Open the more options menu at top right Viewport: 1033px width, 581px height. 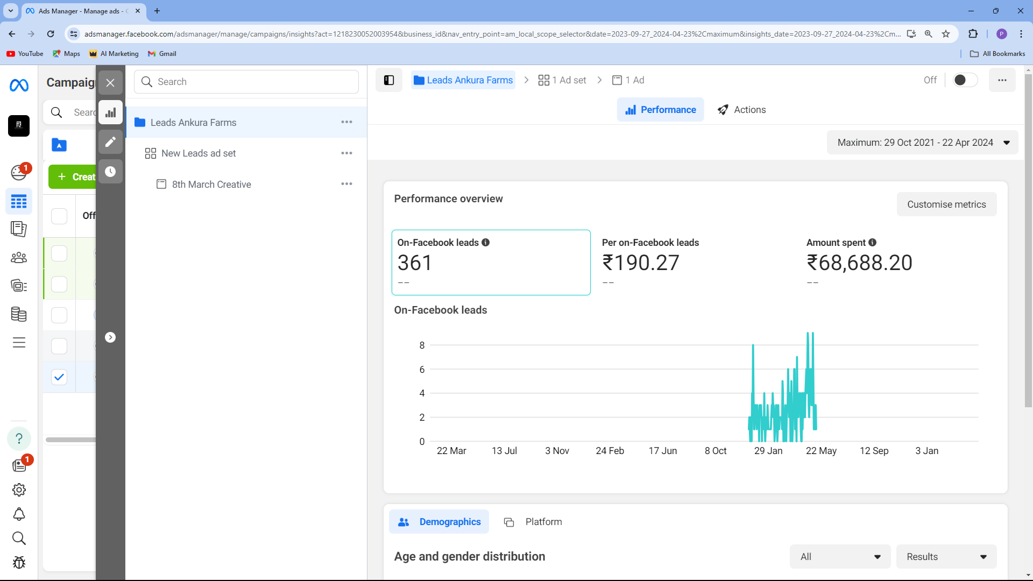pyautogui.click(x=1002, y=80)
